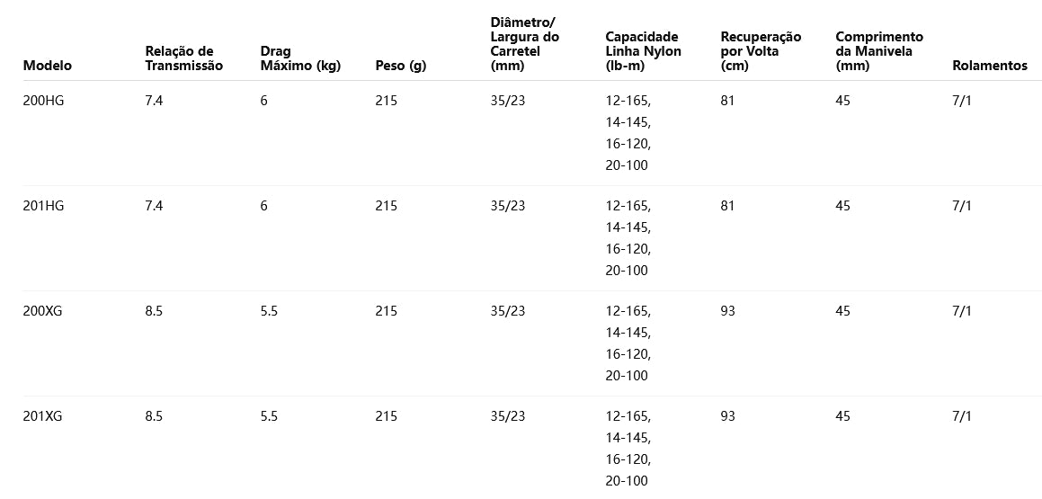
Task: Click the Drag Máximo (kg) header
Action: 300,58
